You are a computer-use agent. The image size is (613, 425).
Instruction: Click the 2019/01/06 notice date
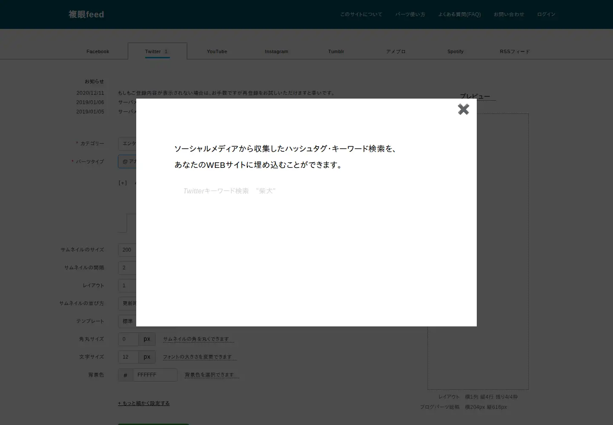[x=90, y=102]
